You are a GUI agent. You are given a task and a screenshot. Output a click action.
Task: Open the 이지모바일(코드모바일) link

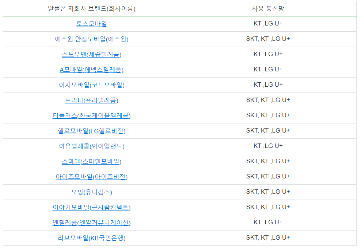tap(91, 85)
